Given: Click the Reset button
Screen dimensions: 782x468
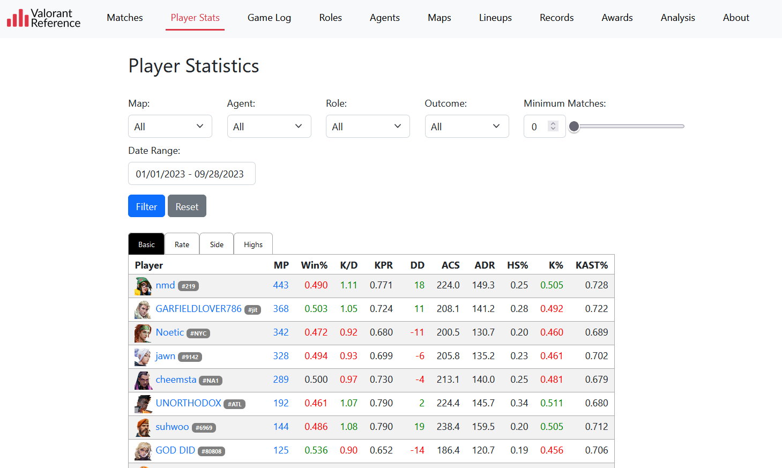Looking at the screenshot, I should pyautogui.click(x=187, y=206).
